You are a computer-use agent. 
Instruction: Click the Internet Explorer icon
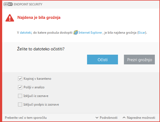click(76, 33)
